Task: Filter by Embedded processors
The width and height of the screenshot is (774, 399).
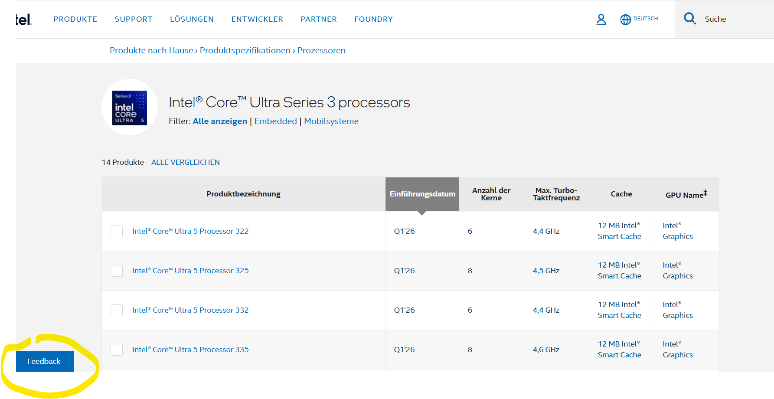Action: [275, 121]
